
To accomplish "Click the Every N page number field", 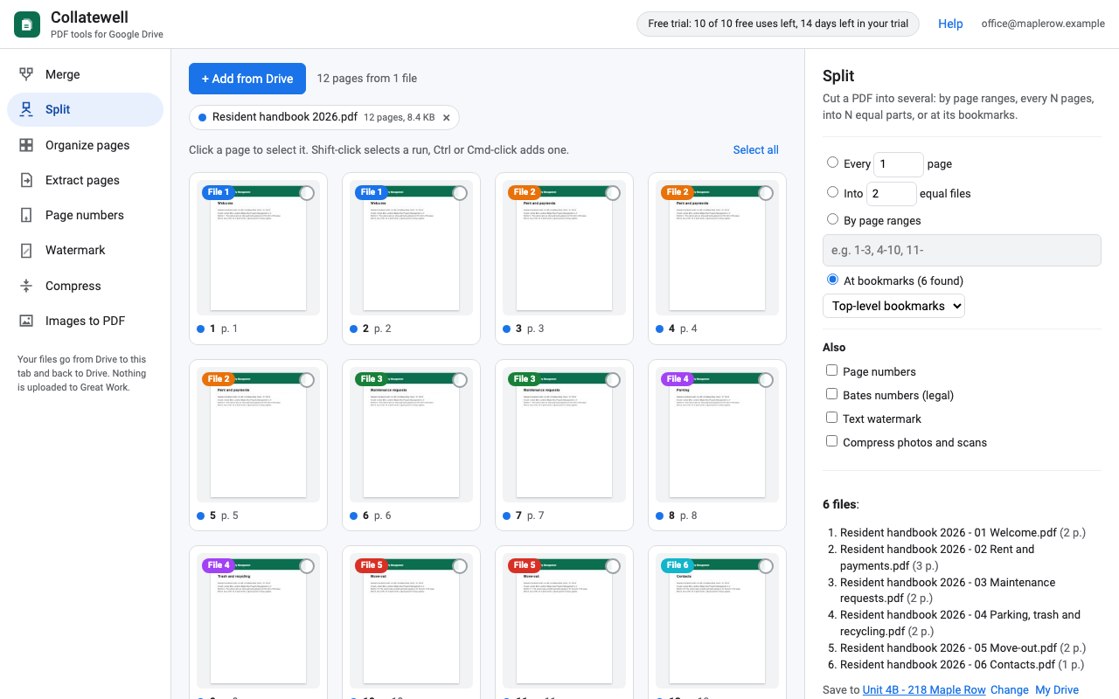I will (x=899, y=164).
